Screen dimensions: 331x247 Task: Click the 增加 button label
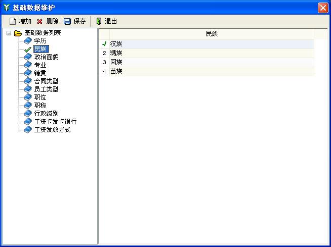(x=25, y=21)
